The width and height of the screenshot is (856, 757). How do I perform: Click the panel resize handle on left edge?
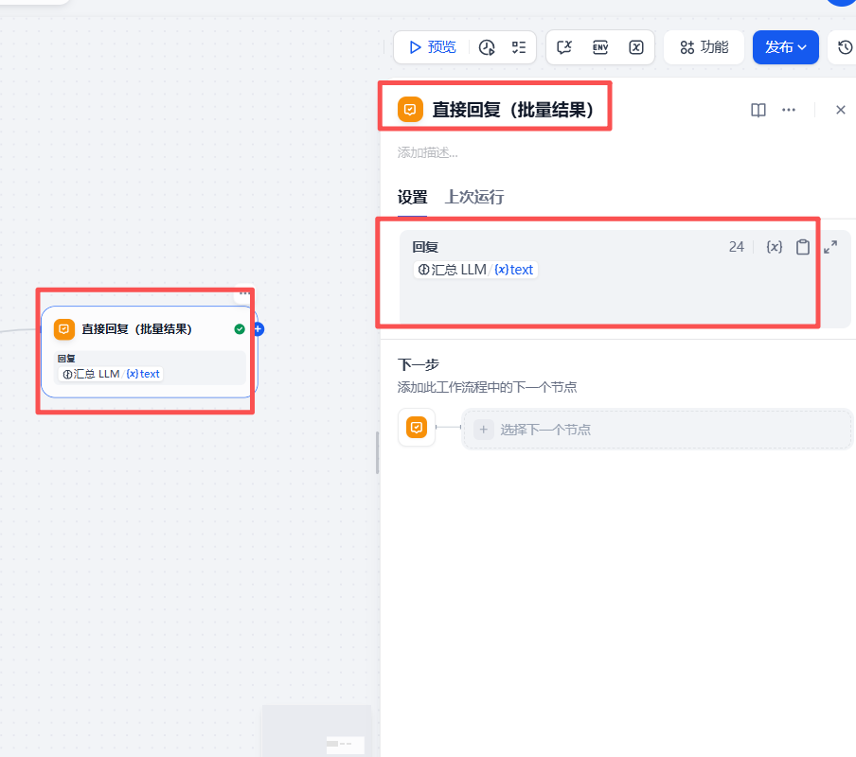[377, 452]
